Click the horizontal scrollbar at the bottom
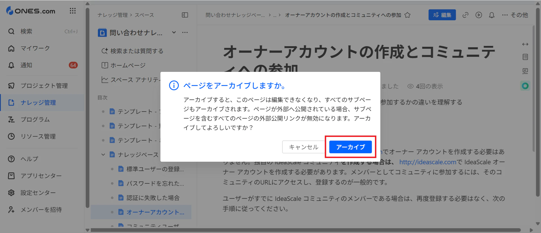 pos(305,230)
